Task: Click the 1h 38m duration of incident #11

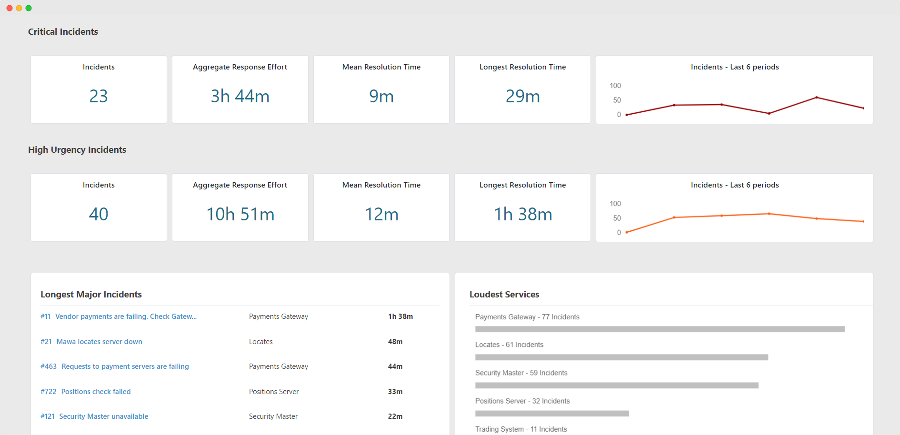Action: click(400, 316)
